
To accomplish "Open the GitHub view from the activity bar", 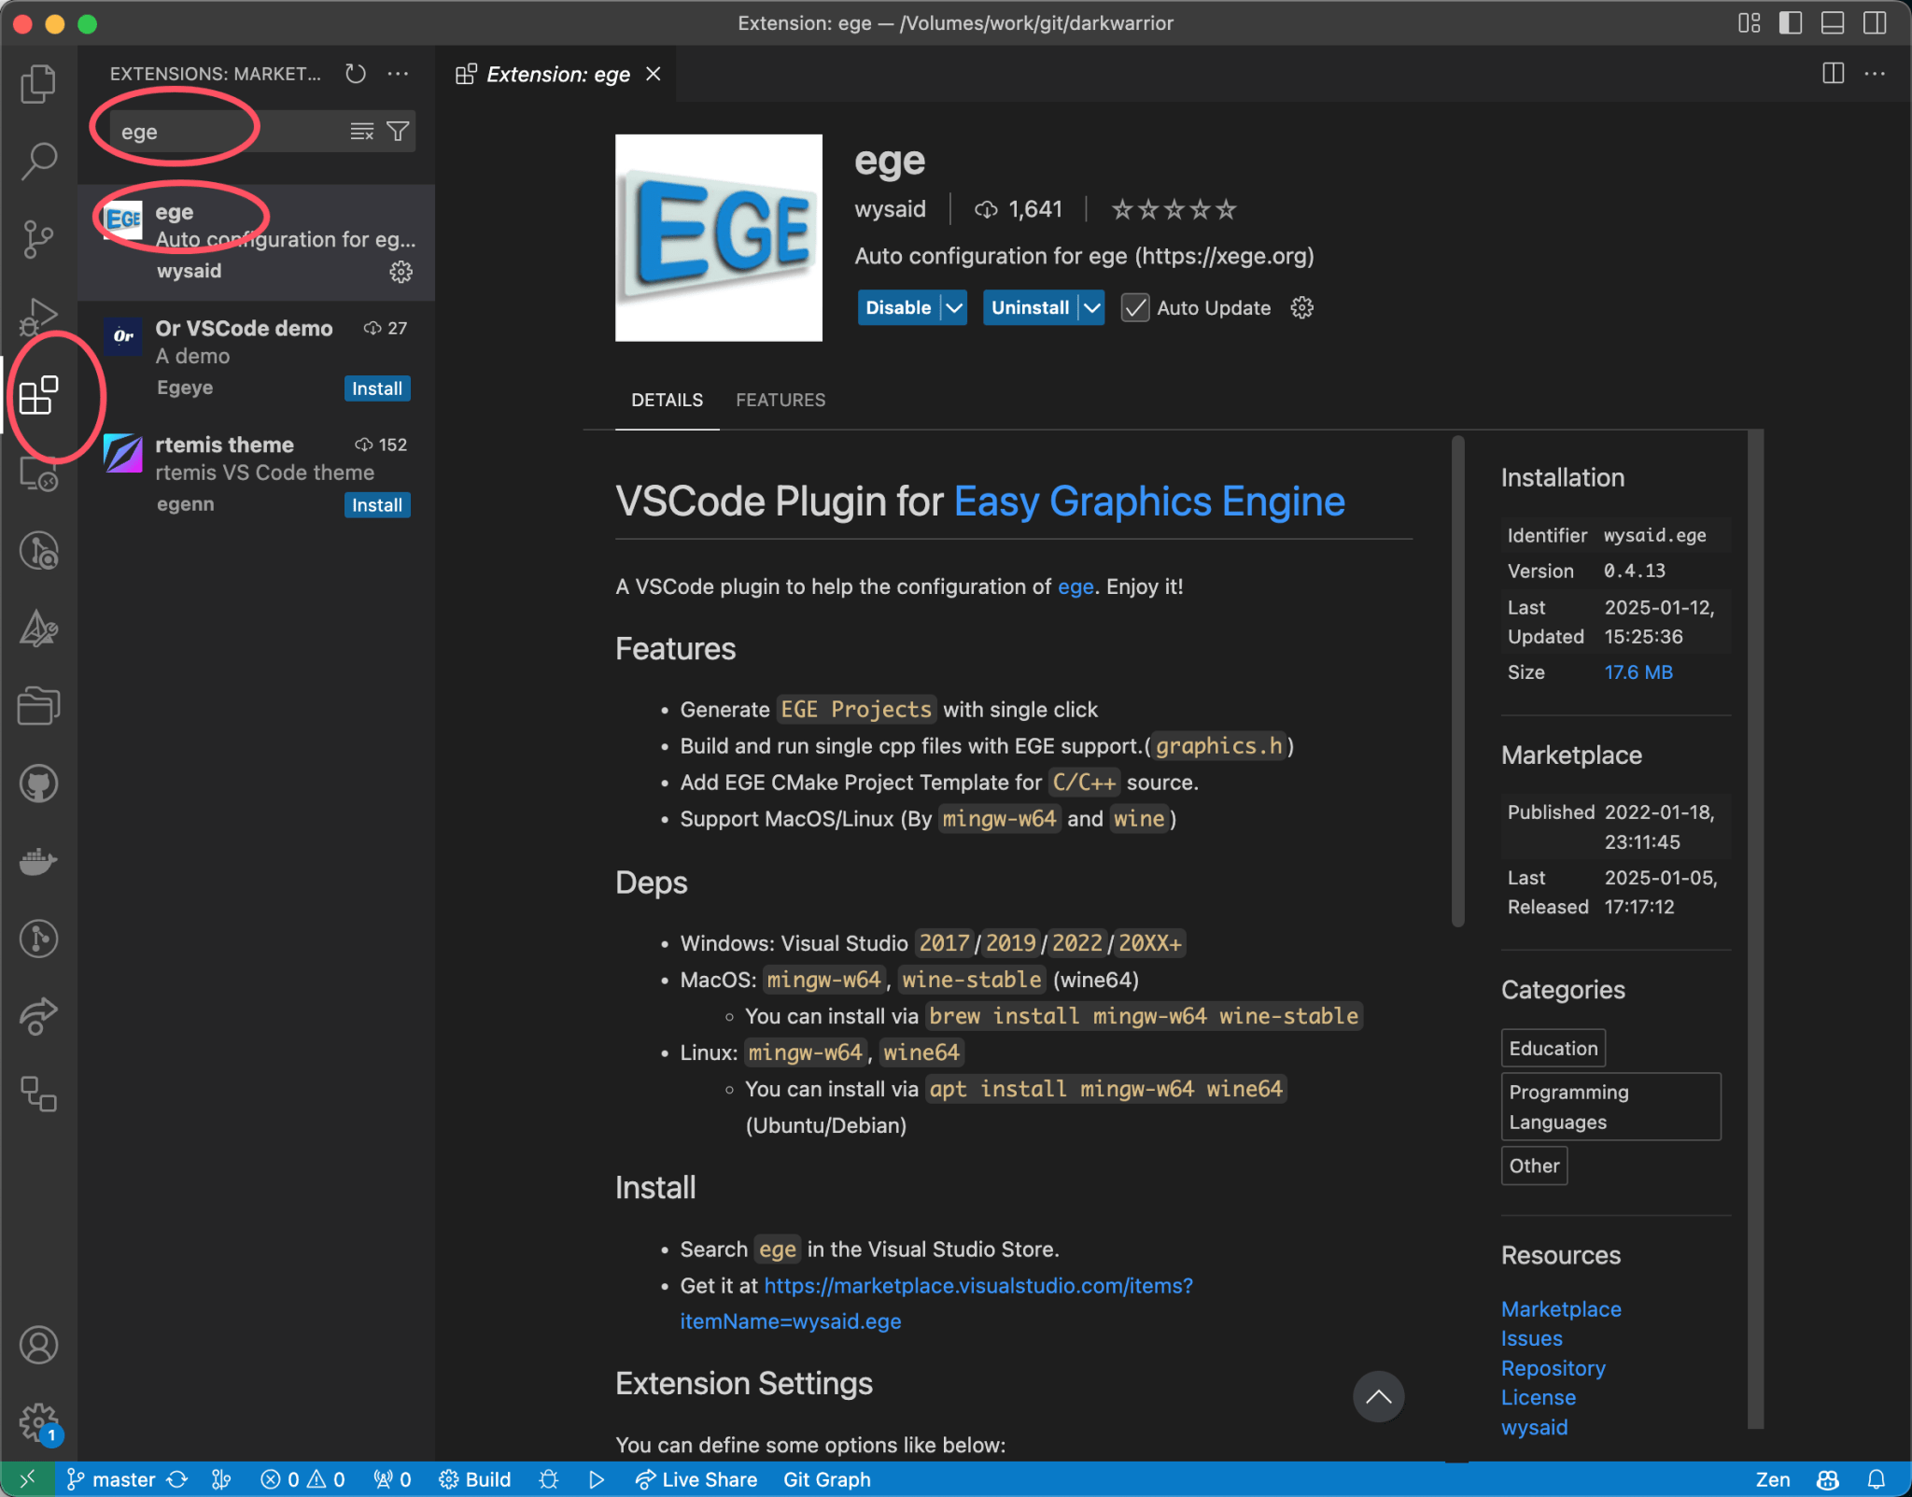I will (38, 784).
